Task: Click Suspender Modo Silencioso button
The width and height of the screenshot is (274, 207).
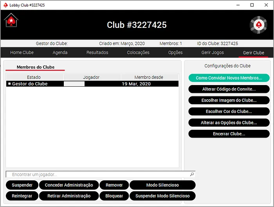Action: [x=162, y=196]
